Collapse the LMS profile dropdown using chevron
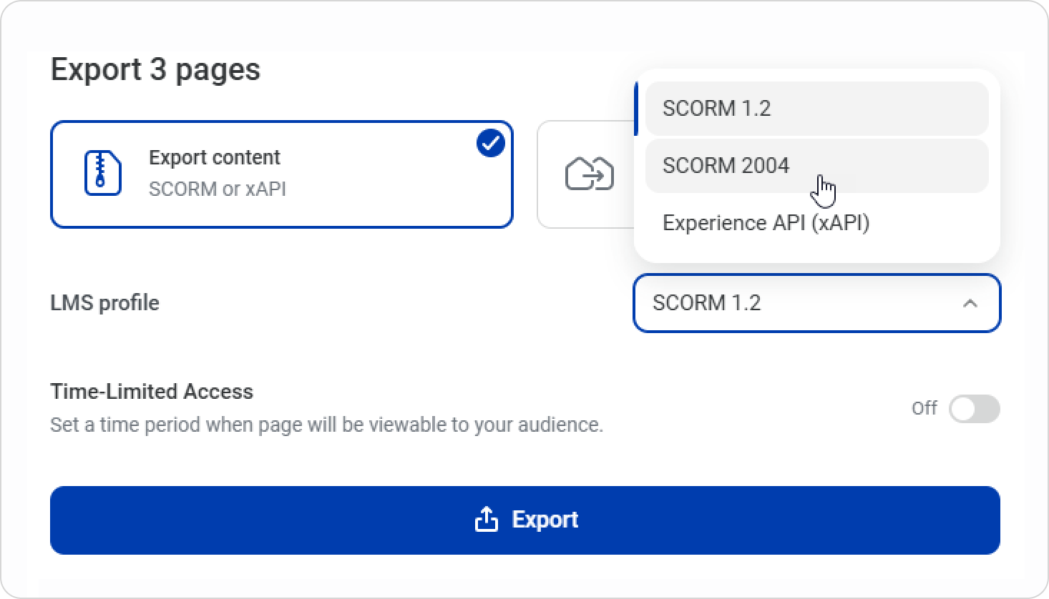The height and width of the screenshot is (599, 1049). pos(970,303)
